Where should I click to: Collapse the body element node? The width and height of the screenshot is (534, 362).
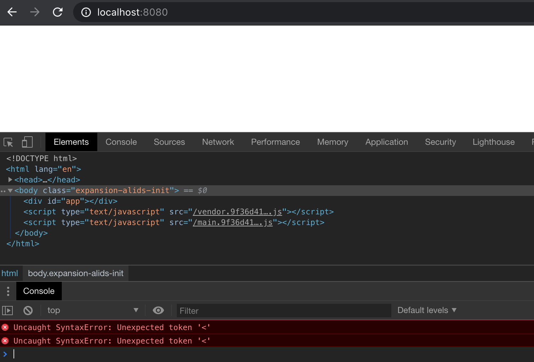point(10,191)
